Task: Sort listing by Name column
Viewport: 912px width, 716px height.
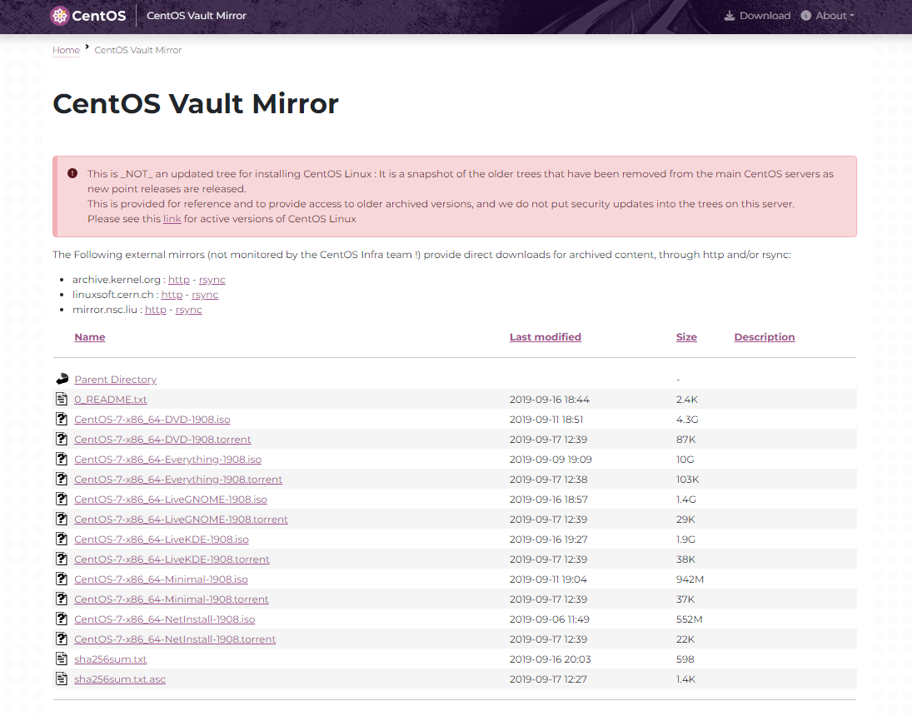Action: click(x=90, y=337)
